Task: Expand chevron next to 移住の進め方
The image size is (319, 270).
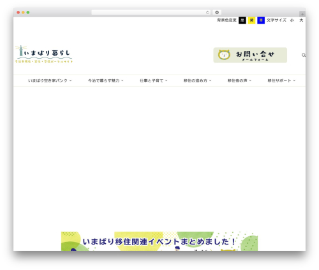Action: tap(210, 80)
